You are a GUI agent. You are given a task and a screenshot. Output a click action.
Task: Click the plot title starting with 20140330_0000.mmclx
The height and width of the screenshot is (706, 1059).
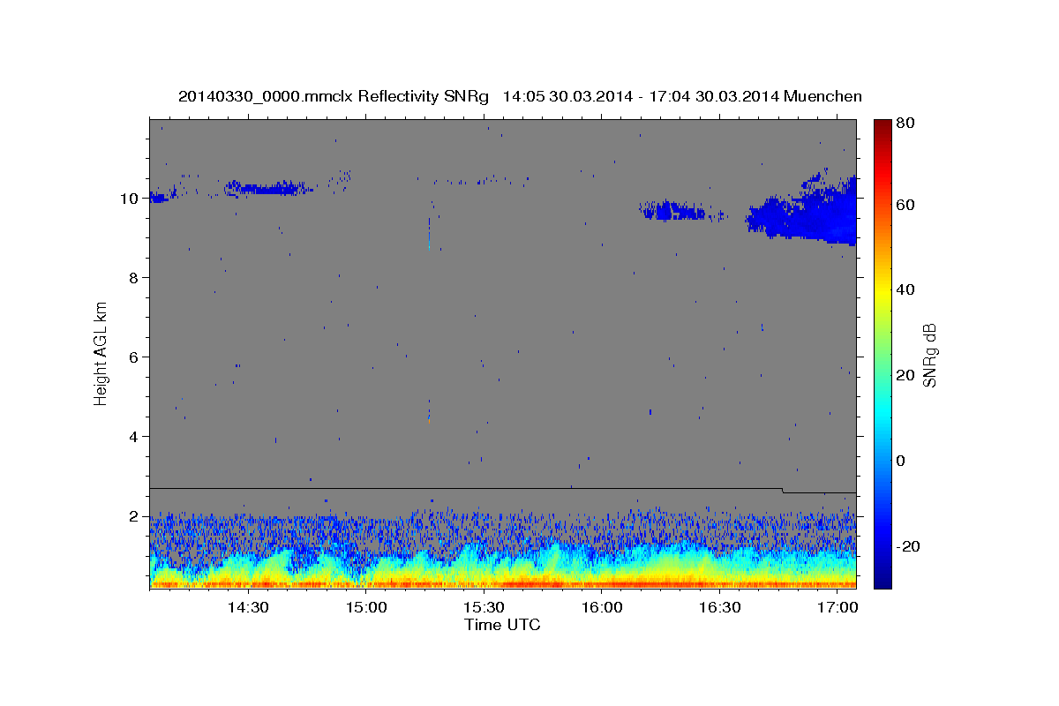[520, 96]
